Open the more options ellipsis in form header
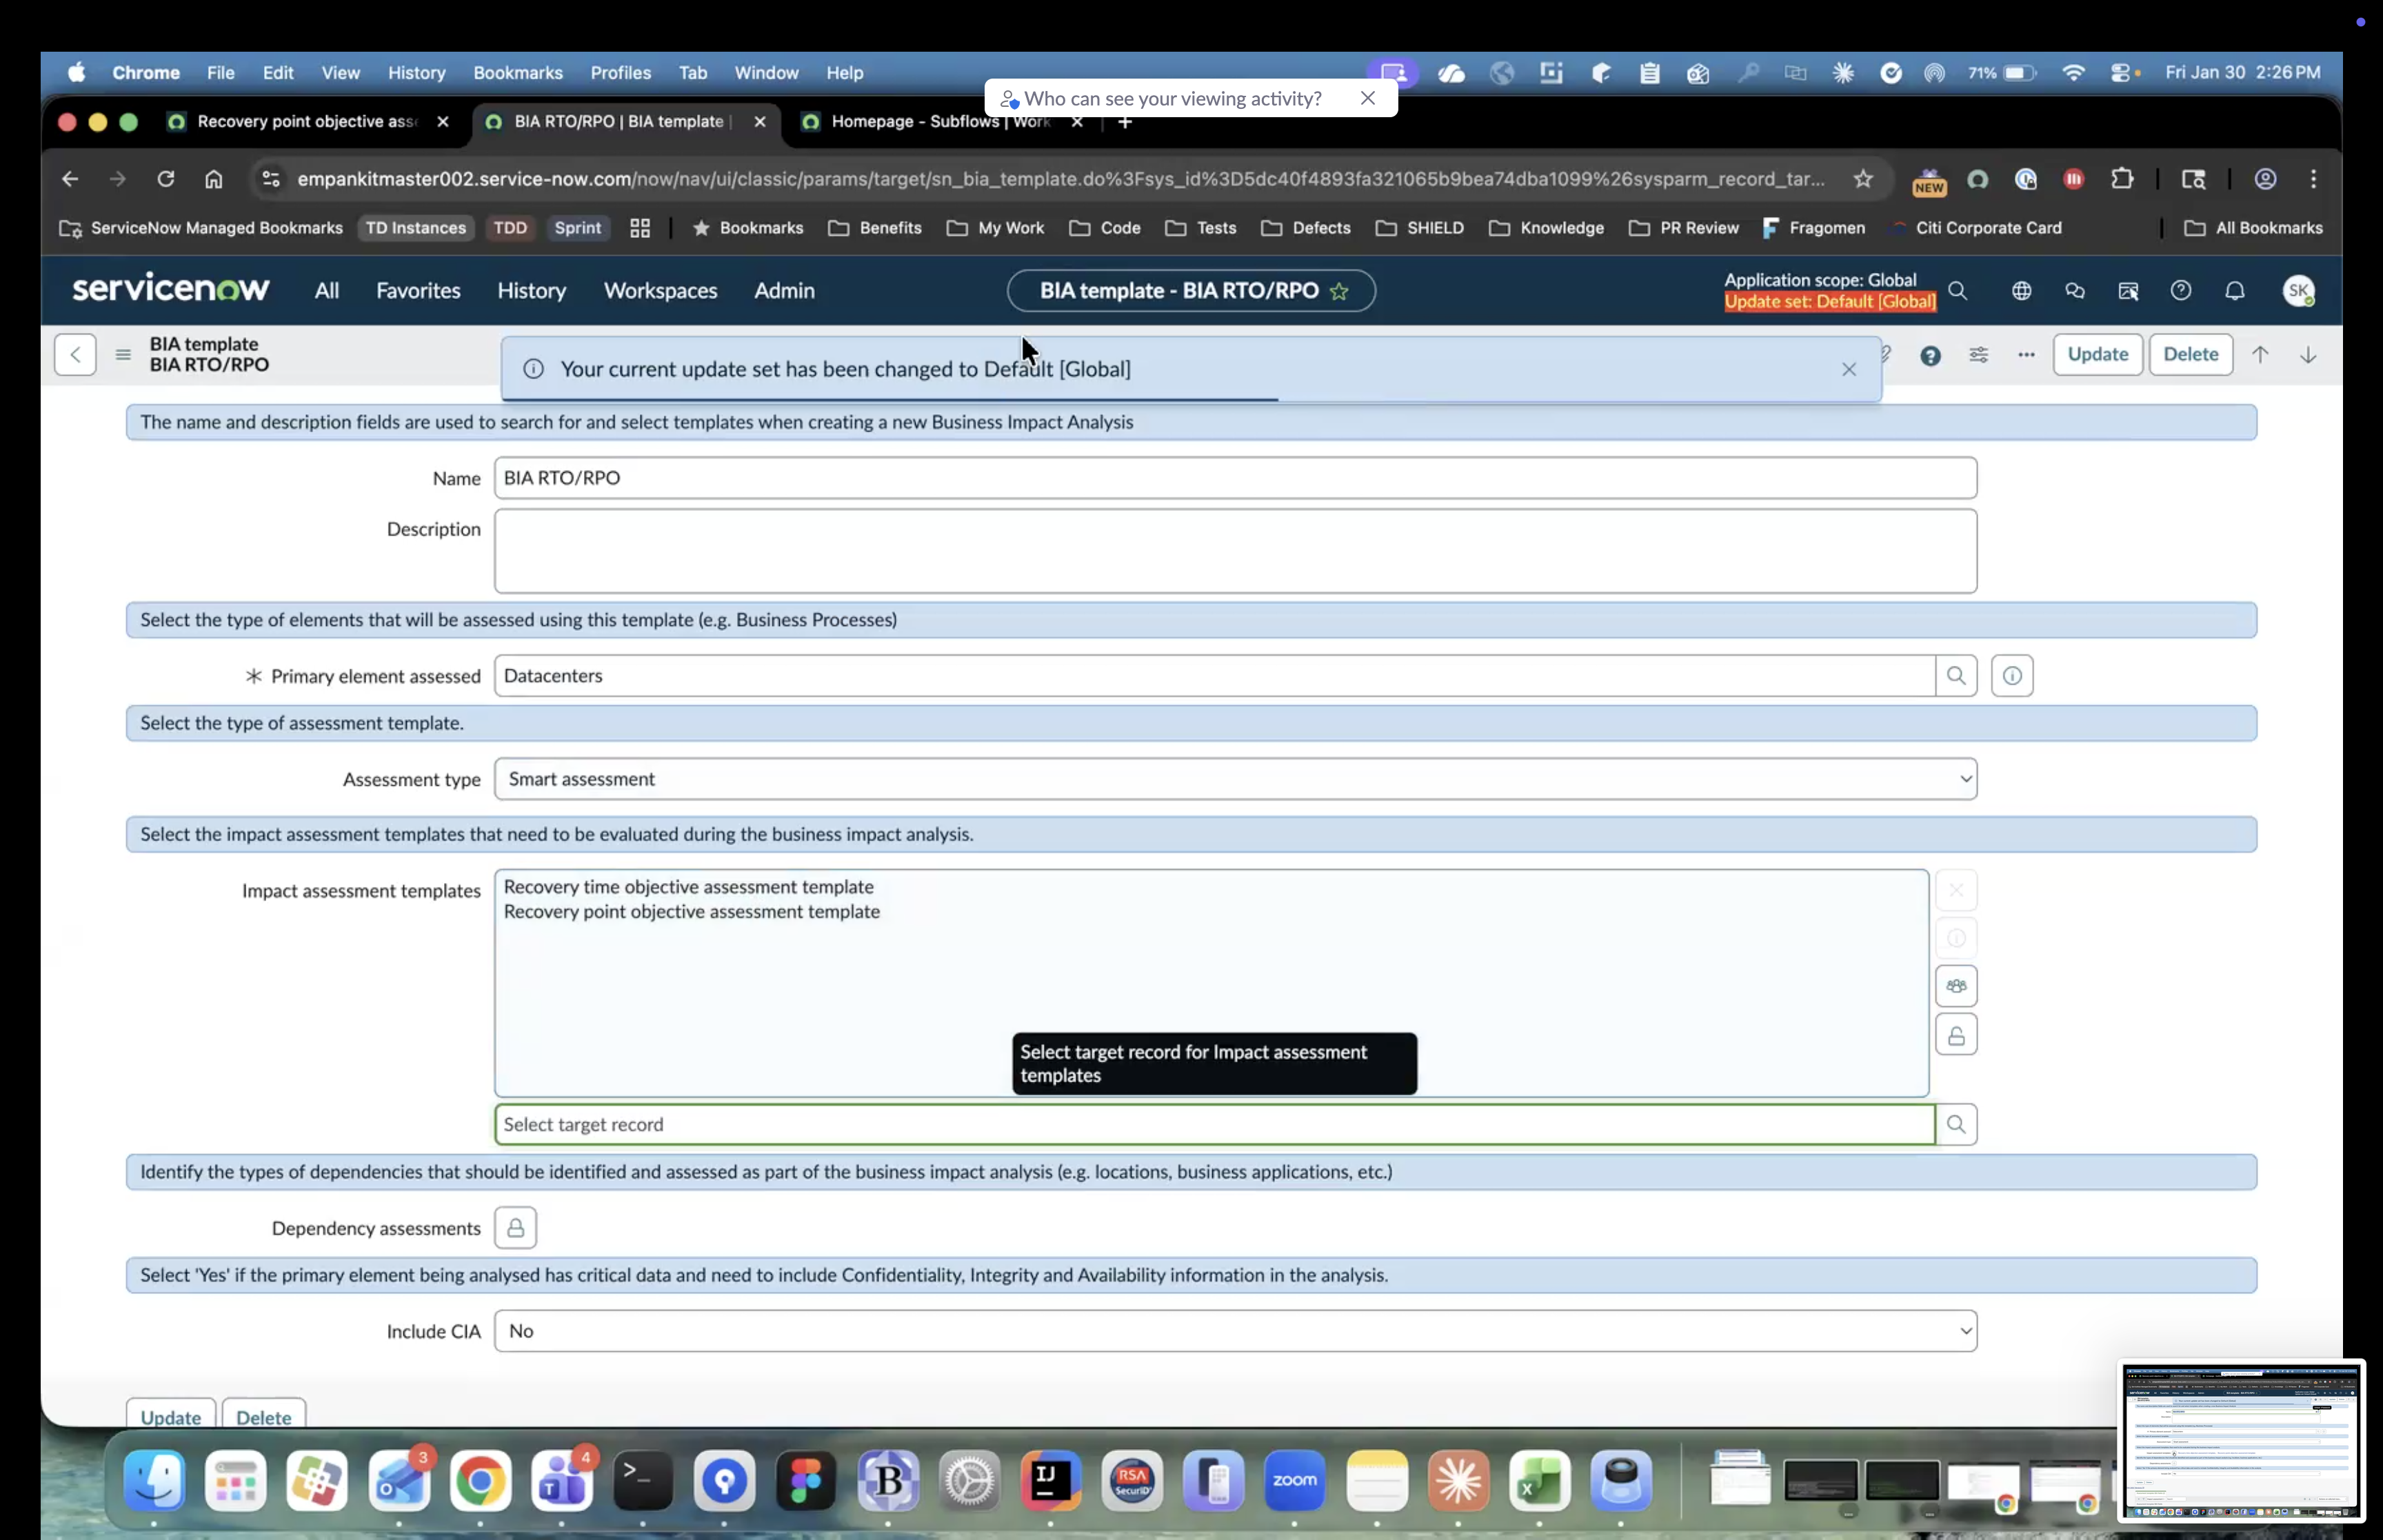Image resolution: width=2383 pixels, height=1540 pixels. (2026, 355)
